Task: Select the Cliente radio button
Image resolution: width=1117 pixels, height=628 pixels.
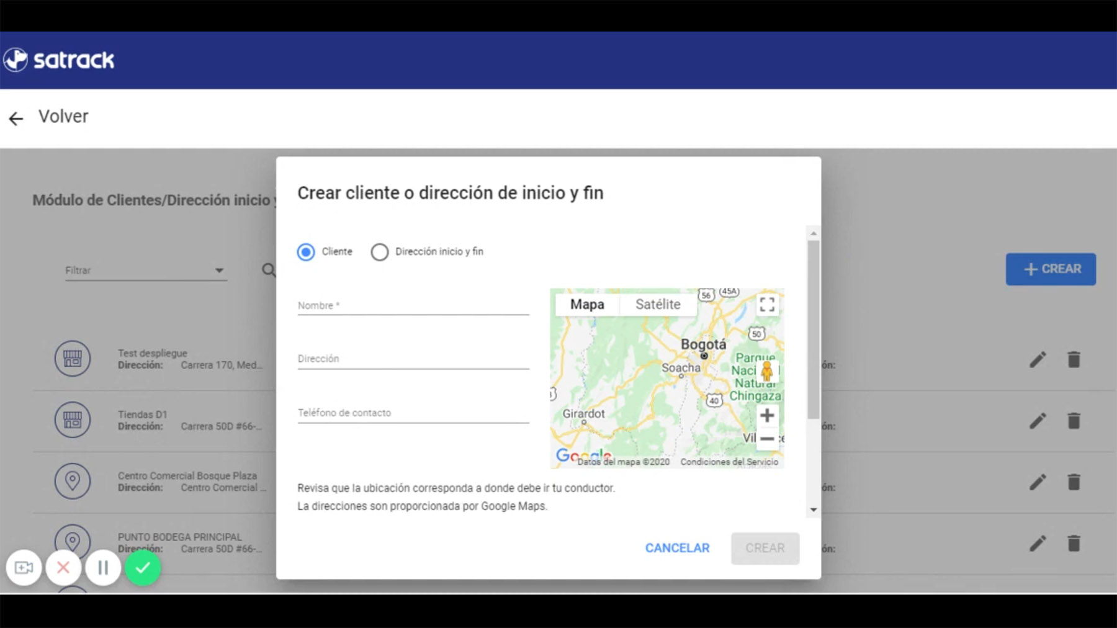Action: point(306,252)
